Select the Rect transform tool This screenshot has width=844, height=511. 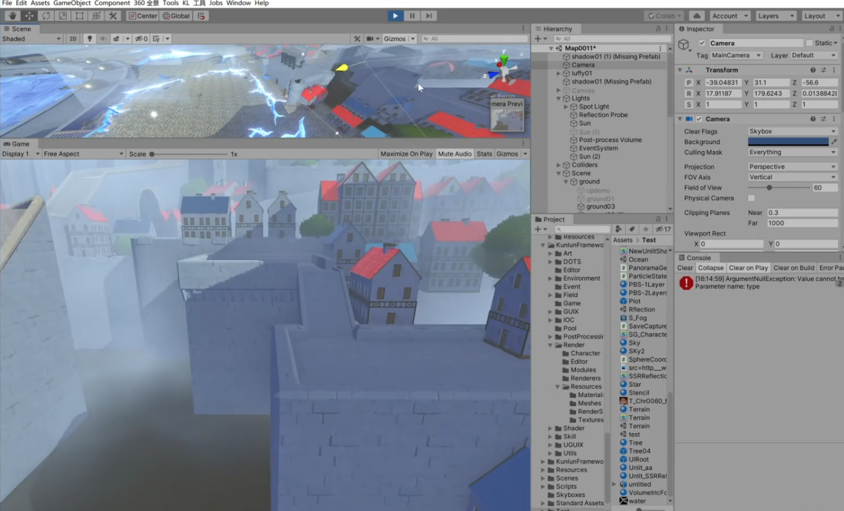tap(79, 16)
